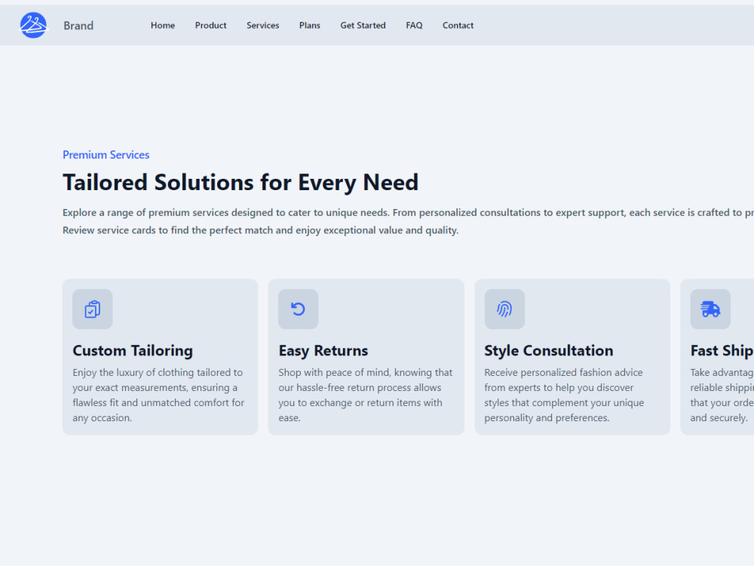Select Services in the navigation bar
Image resolution: width=754 pixels, height=566 pixels.
click(262, 25)
